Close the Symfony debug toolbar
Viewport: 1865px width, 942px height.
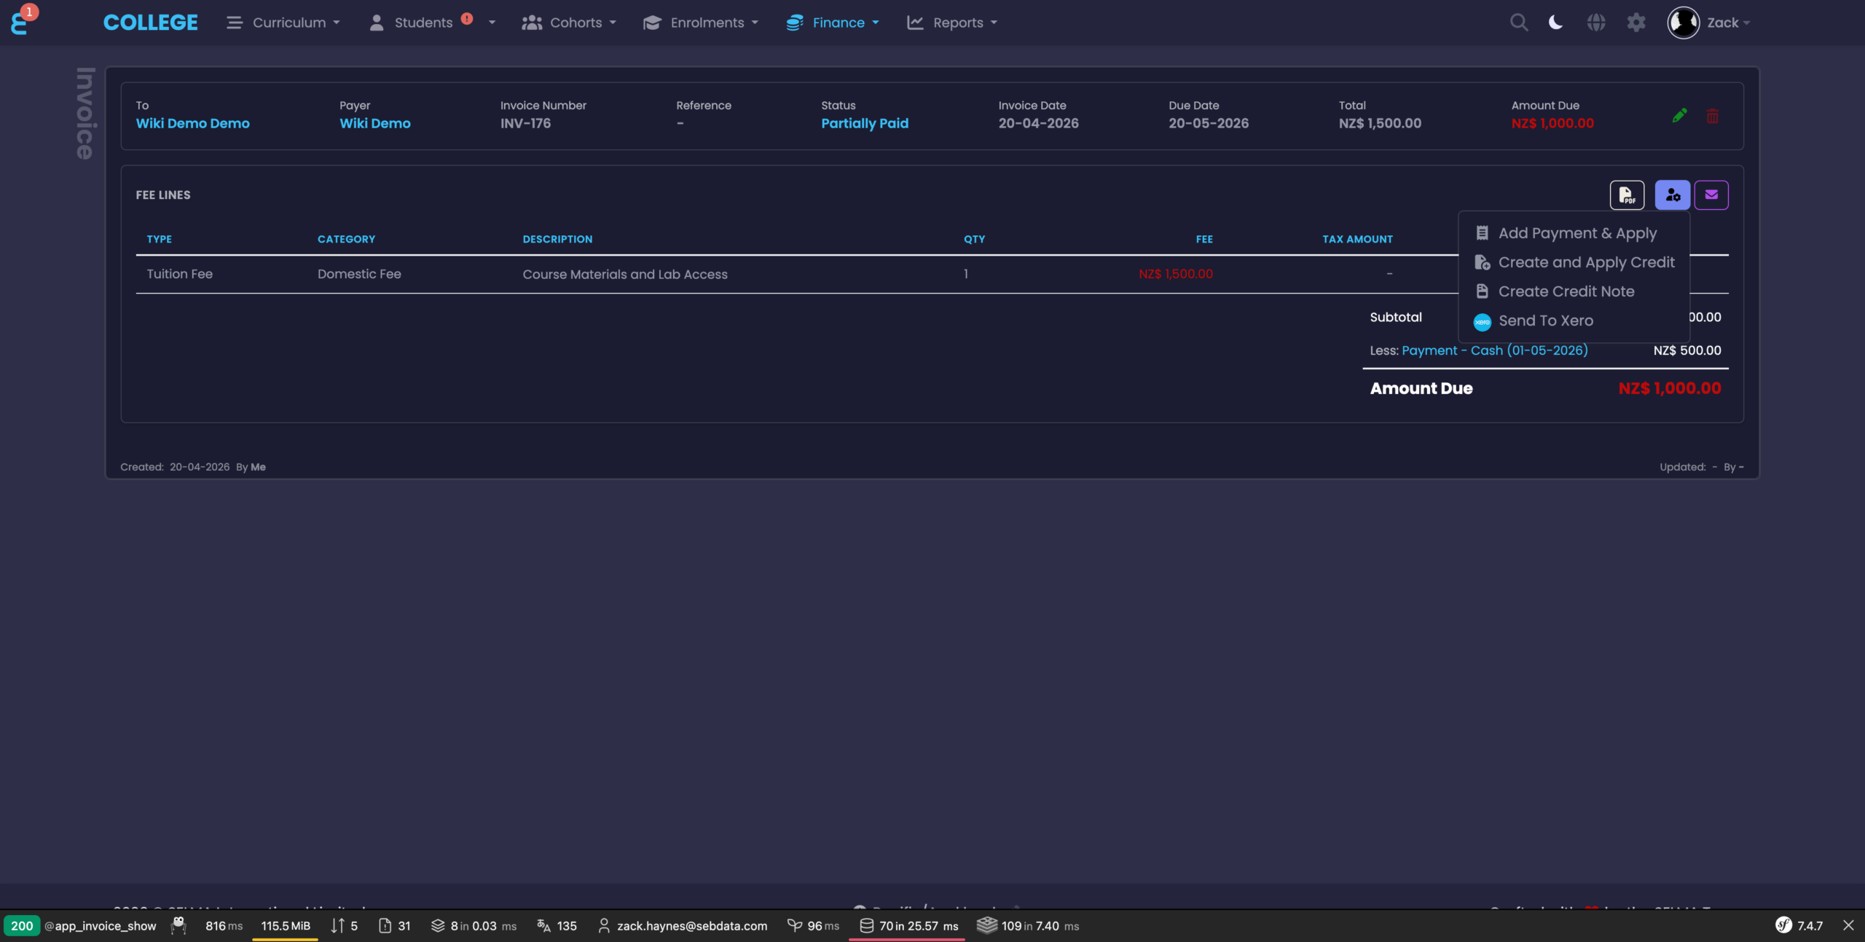coord(1848,926)
